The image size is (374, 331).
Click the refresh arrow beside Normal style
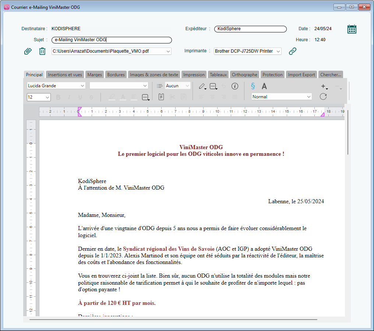pyautogui.click(x=323, y=96)
